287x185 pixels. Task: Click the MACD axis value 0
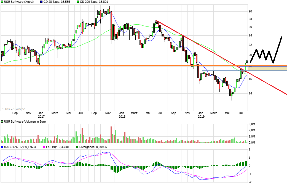(250, 166)
